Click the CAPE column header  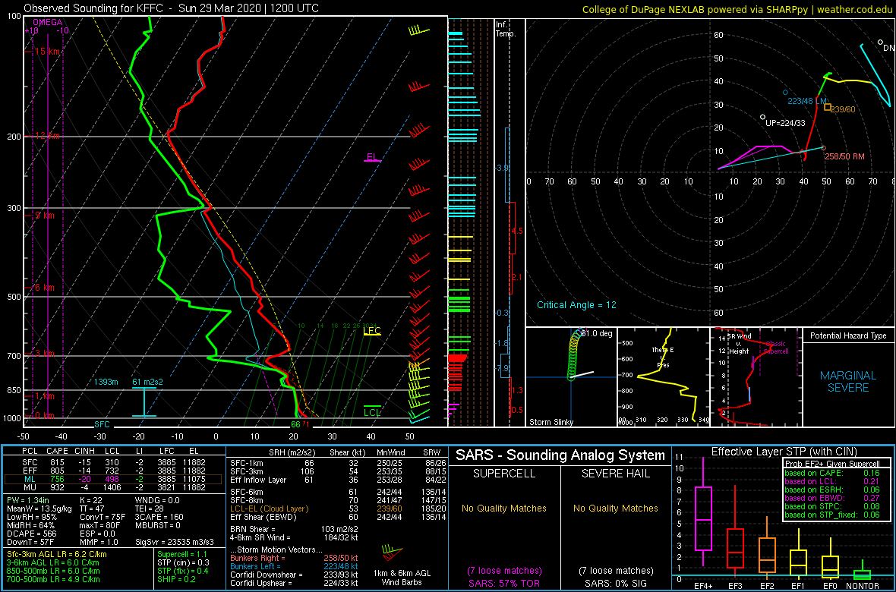(57, 452)
